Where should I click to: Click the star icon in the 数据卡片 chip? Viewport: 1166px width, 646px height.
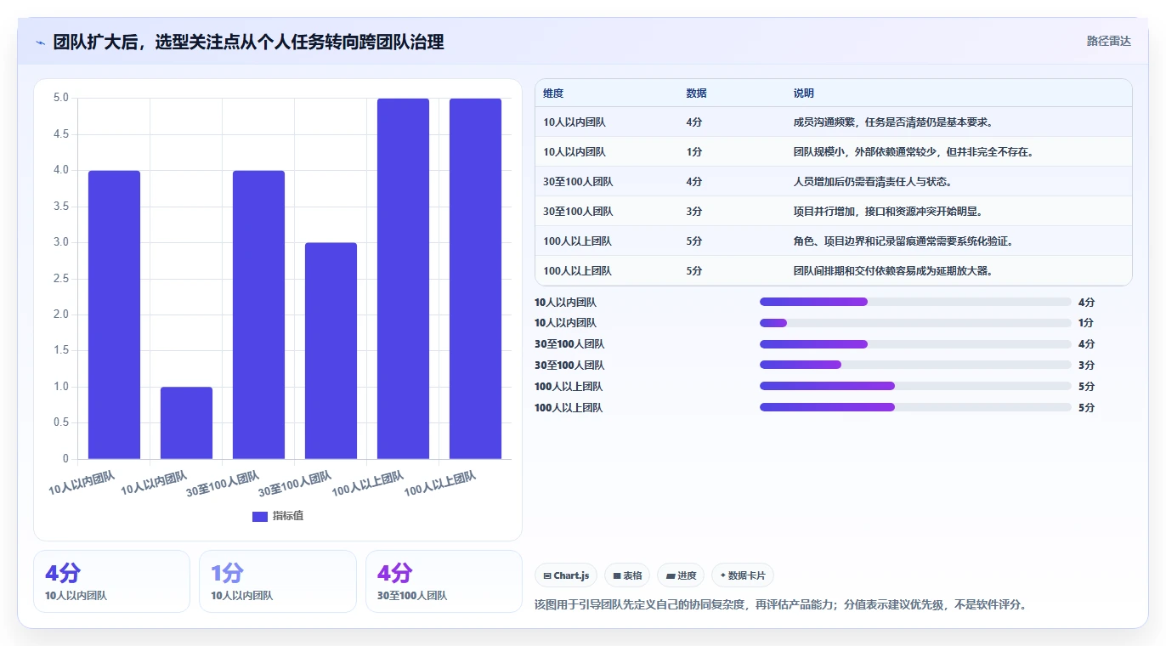click(722, 575)
